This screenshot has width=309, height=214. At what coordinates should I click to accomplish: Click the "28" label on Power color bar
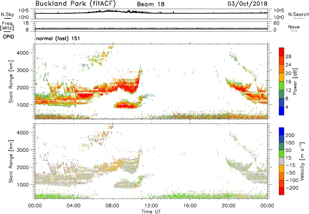(x=288, y=56)
